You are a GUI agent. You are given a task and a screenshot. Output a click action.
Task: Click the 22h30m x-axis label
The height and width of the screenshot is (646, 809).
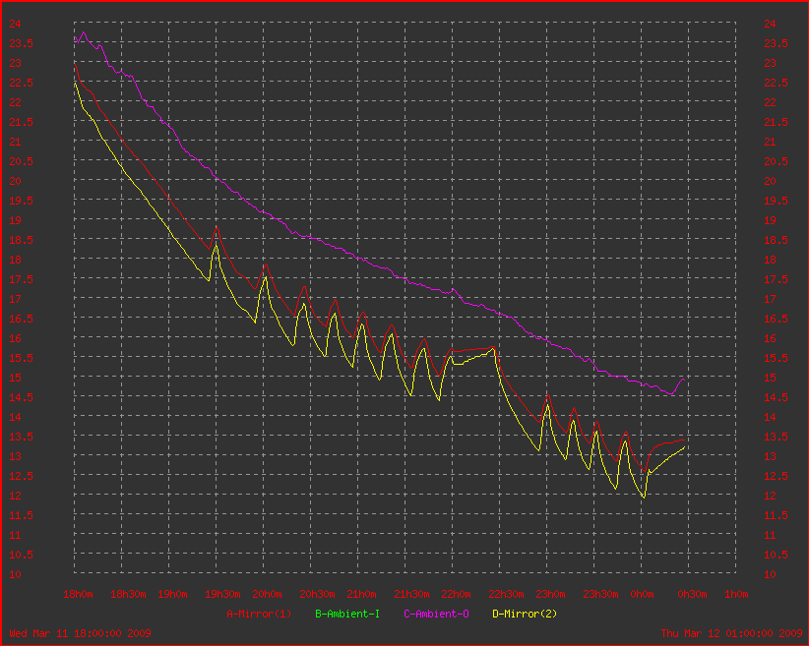tap(506, 594)
